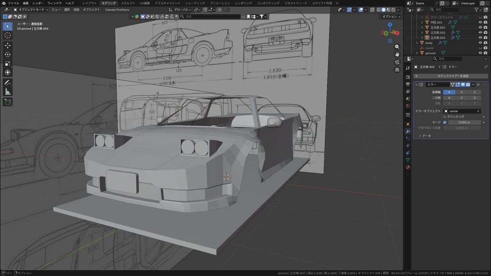Viewport: 491px width, 276px height.
Task: Click the zoom magnifier viewport icon
Action: click(397, 47)
